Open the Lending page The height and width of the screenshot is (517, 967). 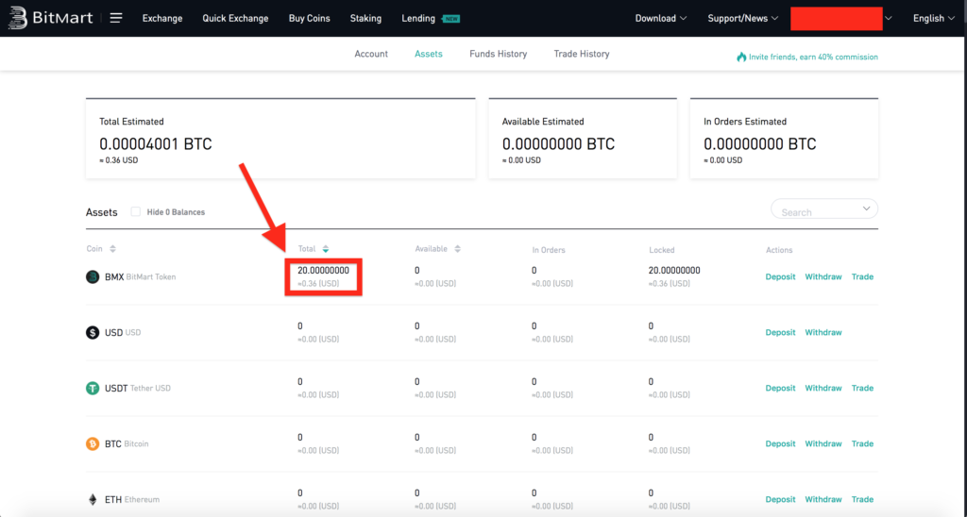tap(418, 19)
